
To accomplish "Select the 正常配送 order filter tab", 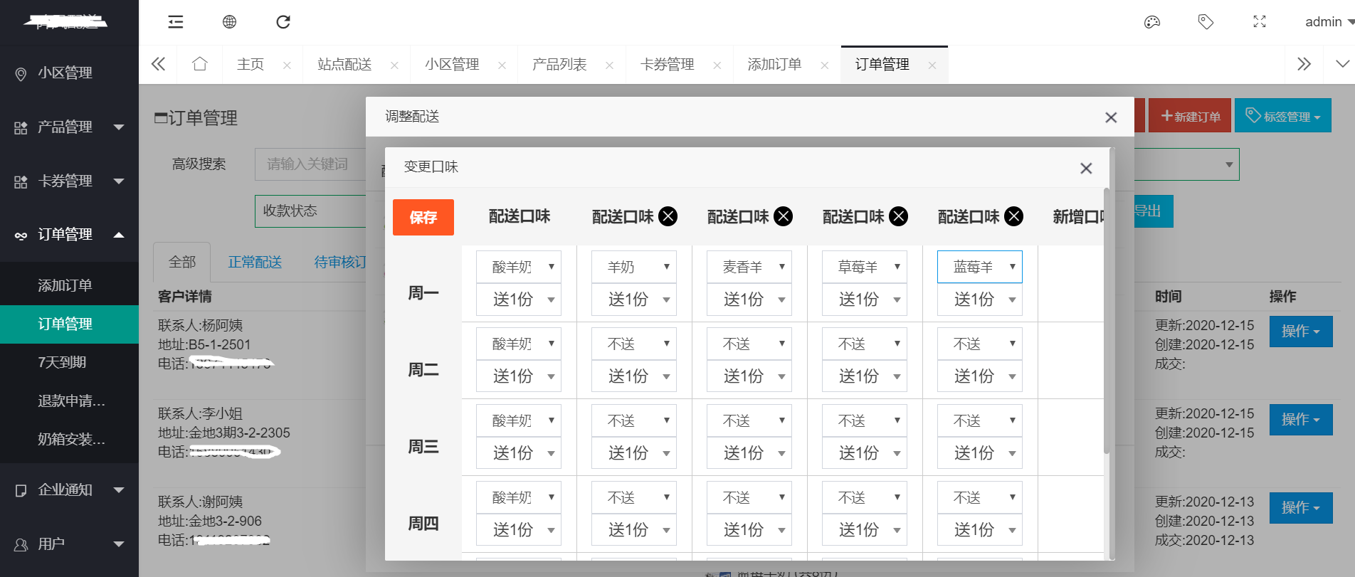I will (x=255, y=263).
